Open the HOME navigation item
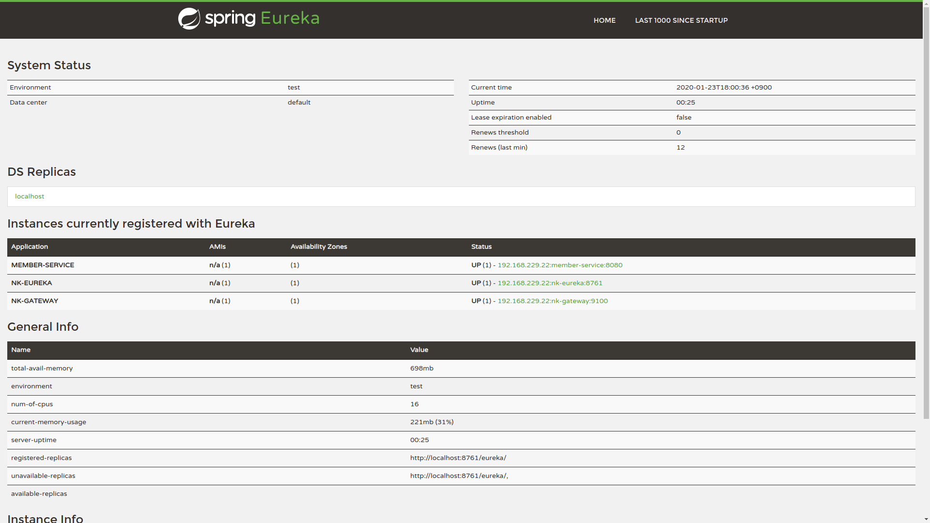The width and height of the screenshot is (930, 523). pos(604,20)
